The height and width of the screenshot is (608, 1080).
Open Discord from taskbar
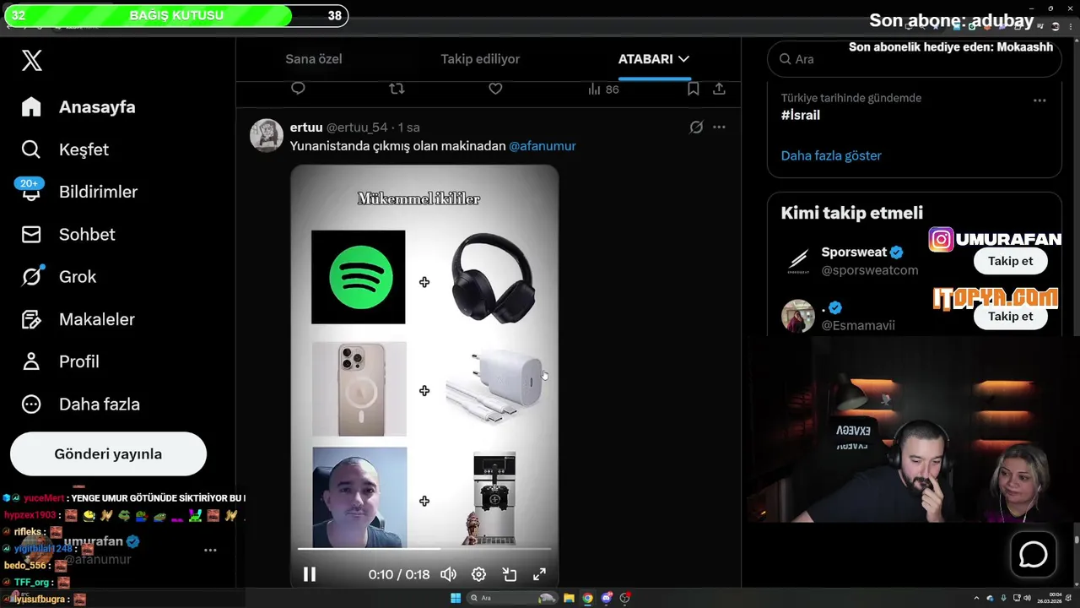(607, 598)
